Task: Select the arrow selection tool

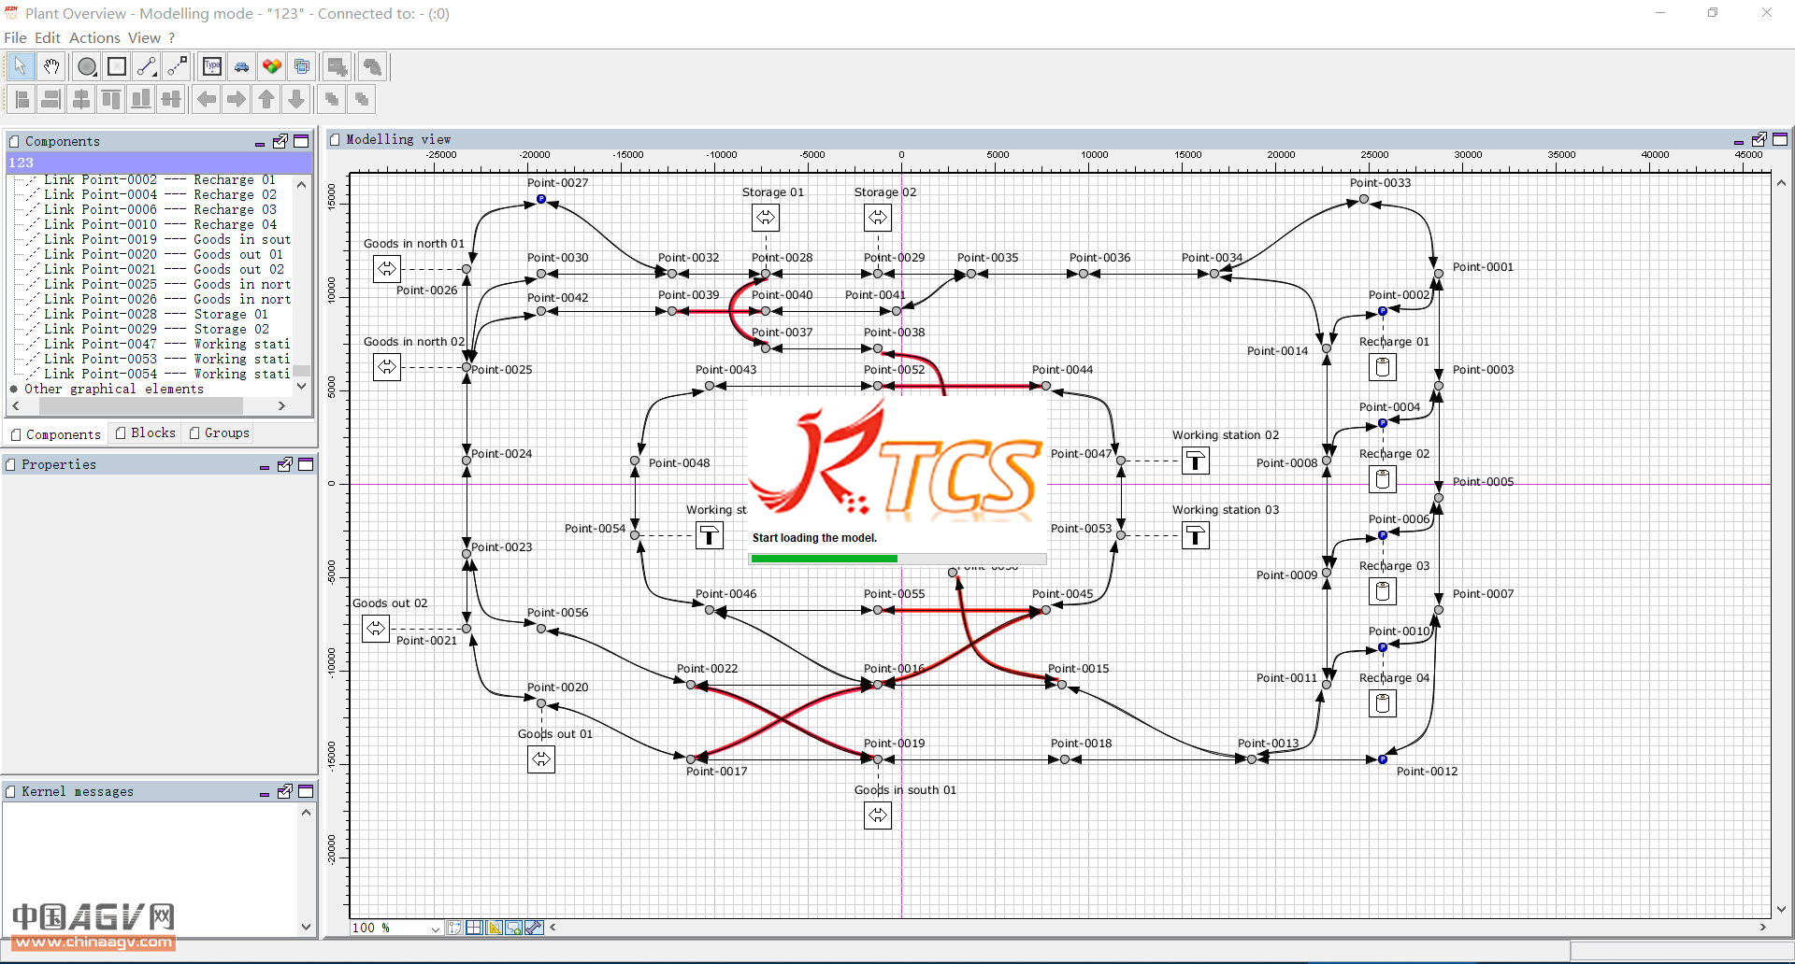Action: (21, 66)
